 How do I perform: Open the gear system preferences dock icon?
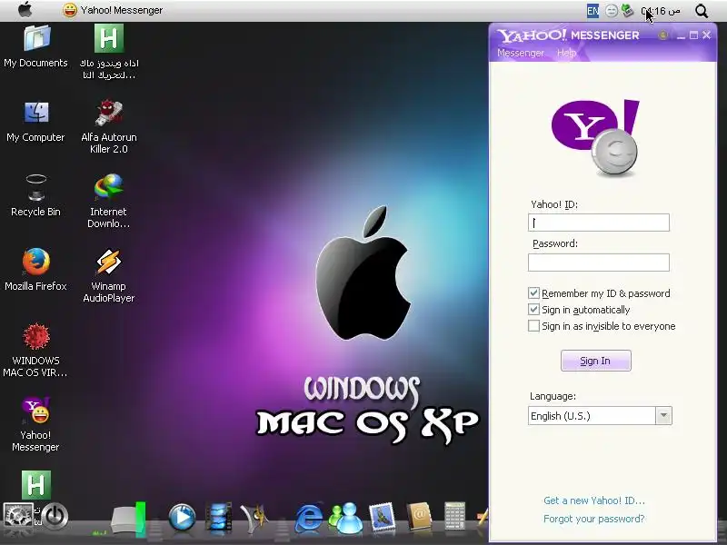coord(18,516)
